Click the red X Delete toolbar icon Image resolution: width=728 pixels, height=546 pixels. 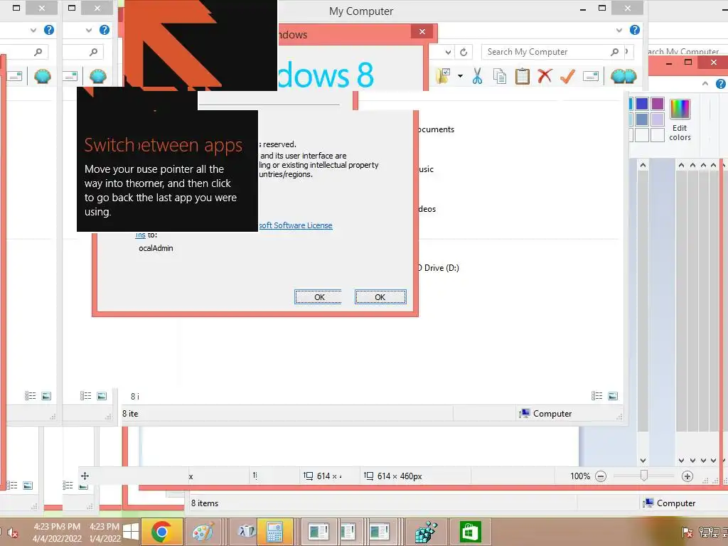point(545,76)
